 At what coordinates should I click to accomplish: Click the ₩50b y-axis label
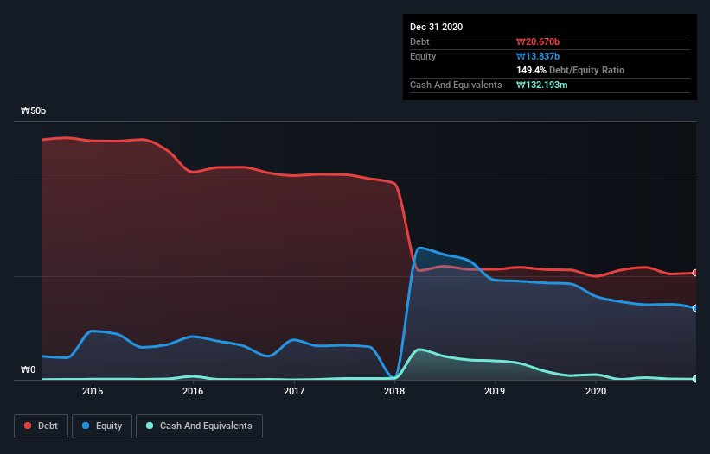(33, 110)
